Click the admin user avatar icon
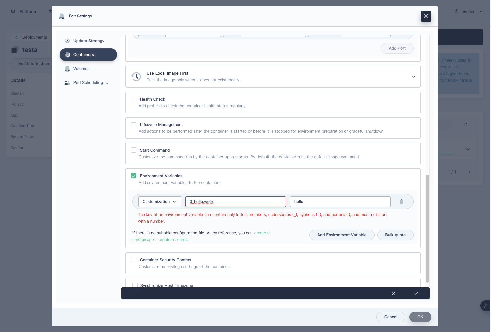This screenshot has width=491, height=332. pos(456,11)
